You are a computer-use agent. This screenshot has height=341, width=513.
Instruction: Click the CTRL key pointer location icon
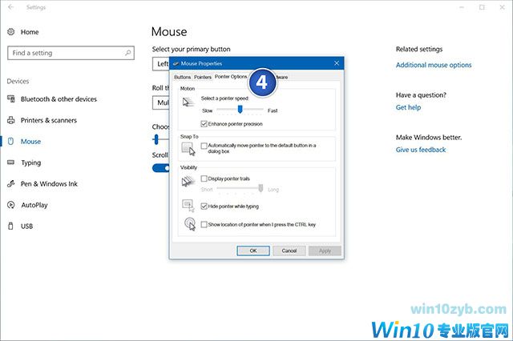tap(190, 224)
